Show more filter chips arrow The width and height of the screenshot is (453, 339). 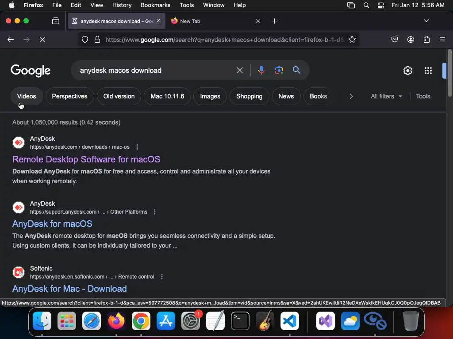[351, 96]
